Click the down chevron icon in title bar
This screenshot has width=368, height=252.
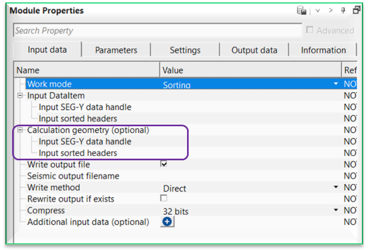(x=317, y=10)
